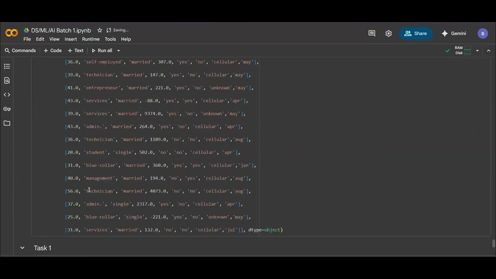
Task: Open the Insert menu
Action: point(71,39)
